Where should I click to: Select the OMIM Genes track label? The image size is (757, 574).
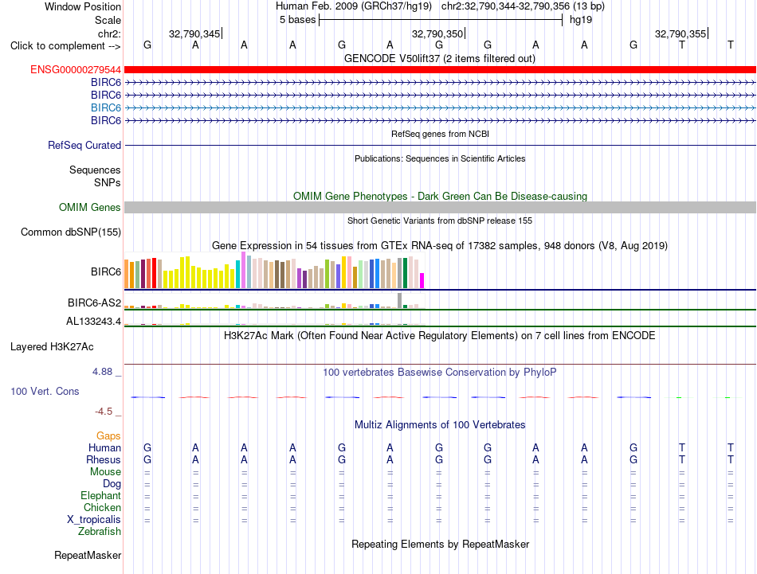90,208
